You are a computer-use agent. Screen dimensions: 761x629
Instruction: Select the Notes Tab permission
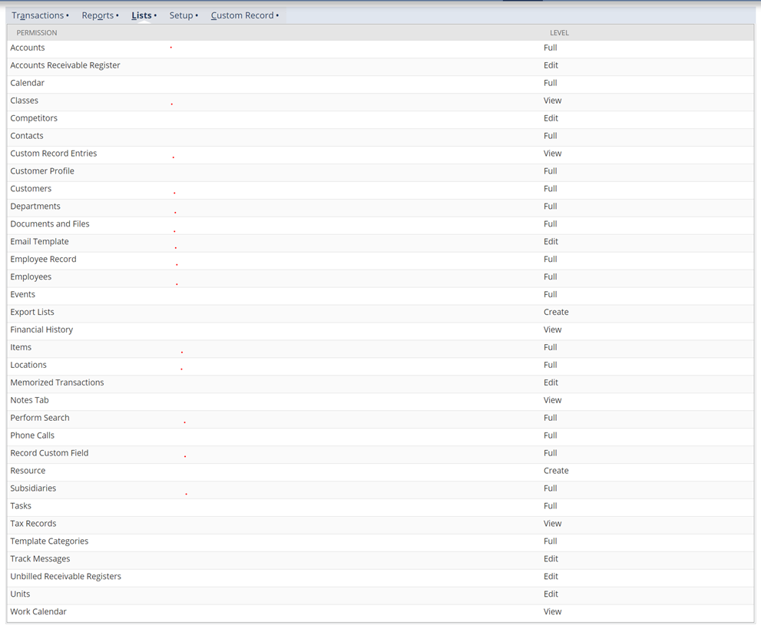pyautogui.click(x=30, y=400)
